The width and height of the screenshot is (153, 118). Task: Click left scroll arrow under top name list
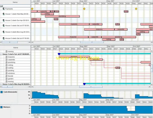[1, 42]
